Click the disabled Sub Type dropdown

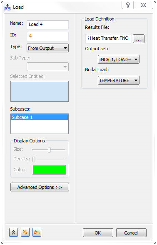click(x=47, y=67)
